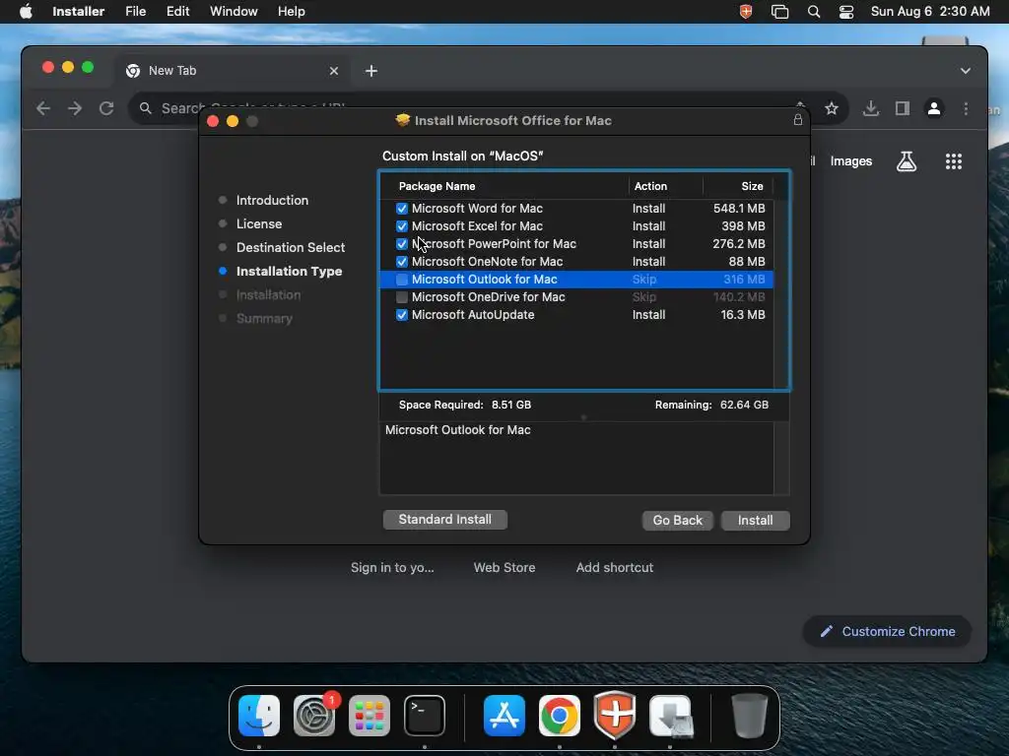Click Chrome back arrow

coord(43,108)
